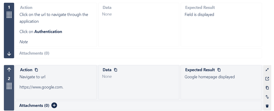Delete step 2 with the trash icon

[267, 106]
